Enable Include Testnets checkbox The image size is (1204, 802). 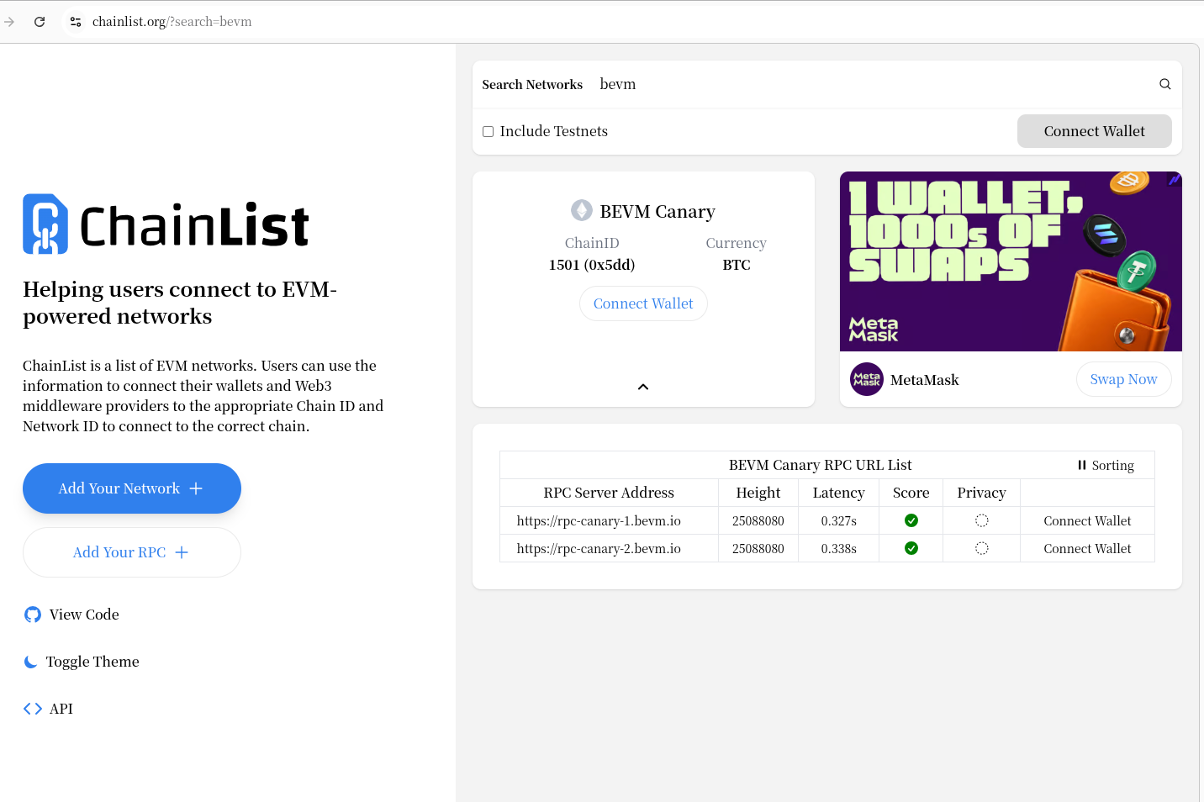point(488,131)
